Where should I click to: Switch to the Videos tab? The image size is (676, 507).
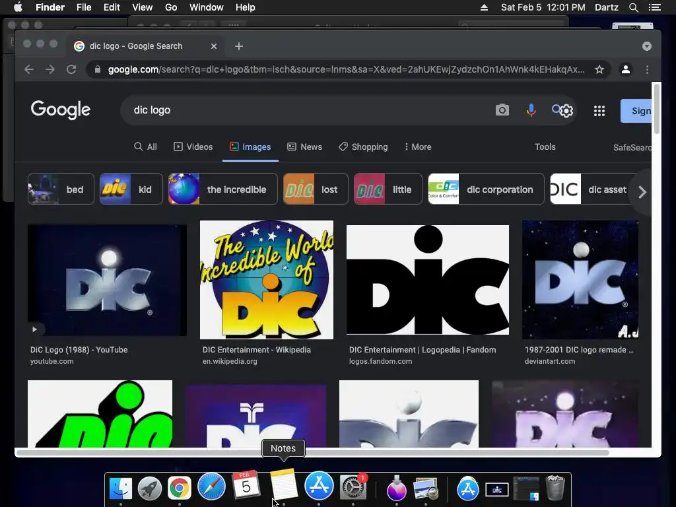193,147
